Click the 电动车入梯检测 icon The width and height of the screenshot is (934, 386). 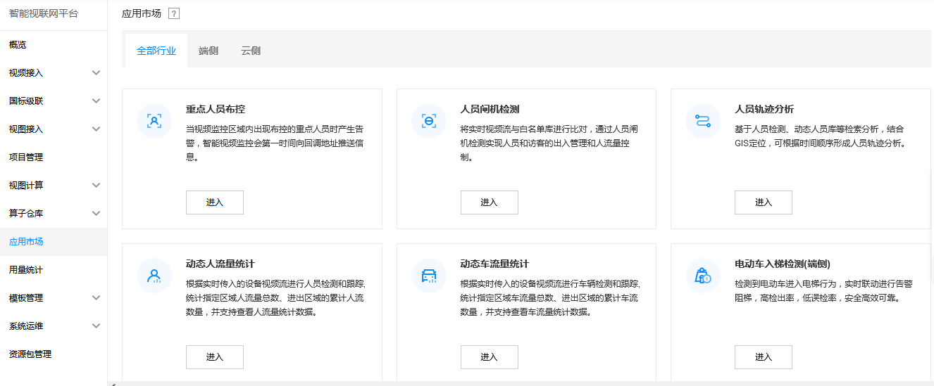pos(703,276)
